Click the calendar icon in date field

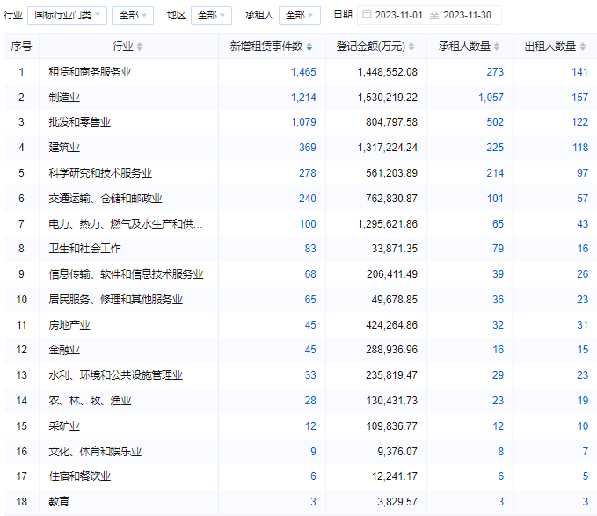point(367,14)
